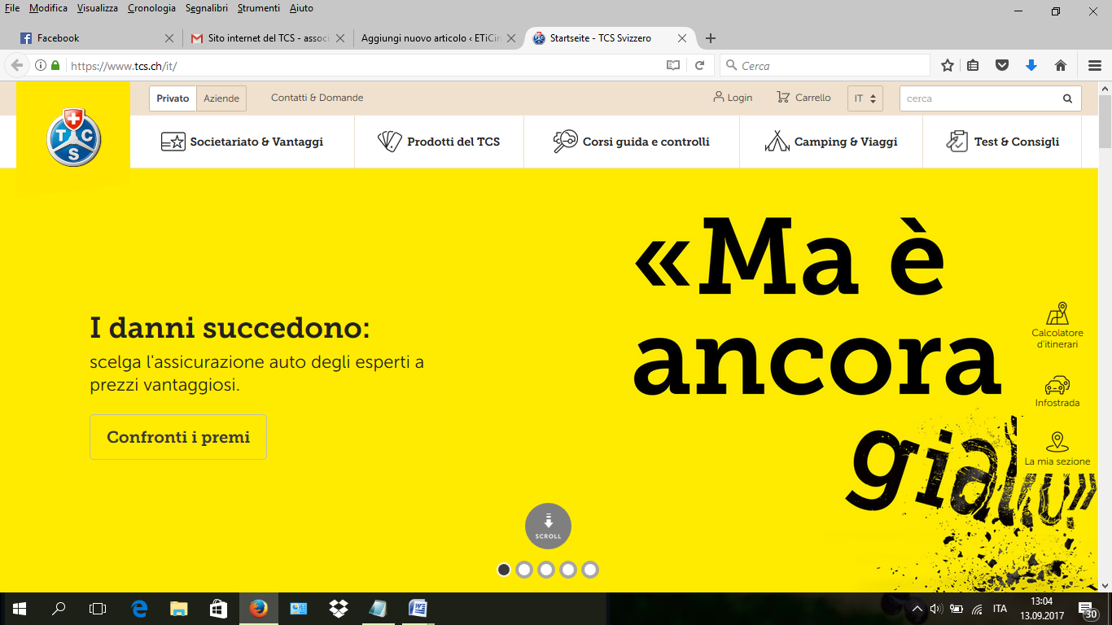Click the address bar URL field

362,66
